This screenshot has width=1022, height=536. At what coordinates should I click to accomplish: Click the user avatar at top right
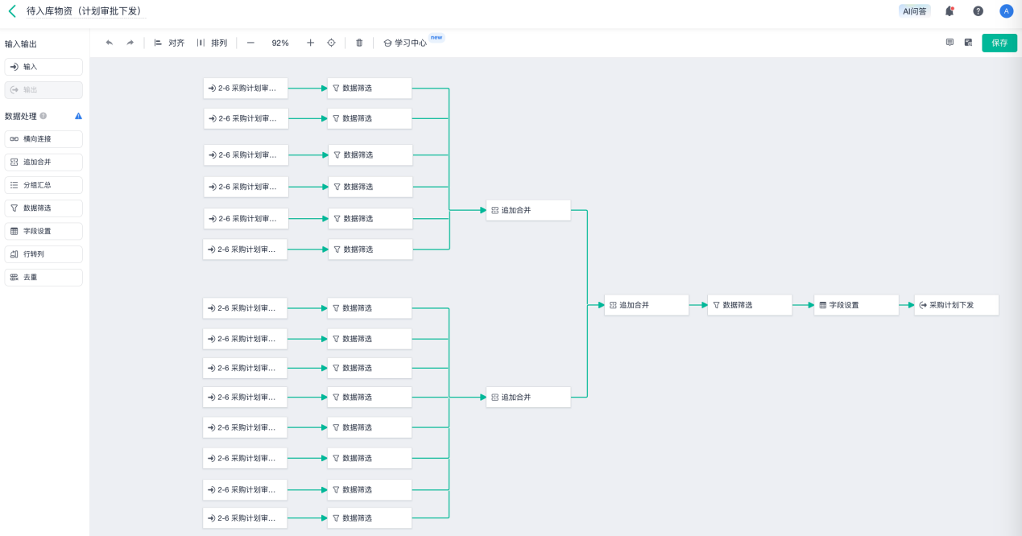point(1006,11)
